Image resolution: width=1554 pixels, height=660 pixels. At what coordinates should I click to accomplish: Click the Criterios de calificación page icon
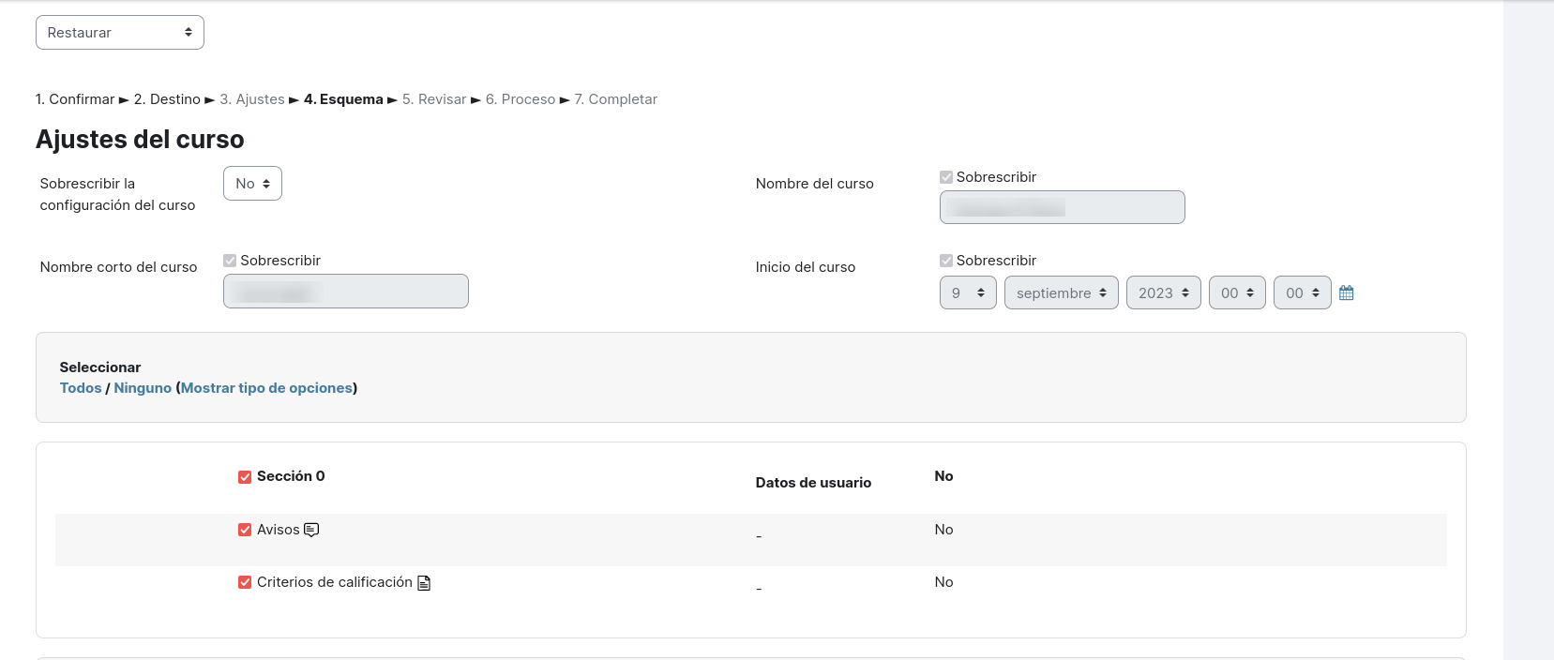coord(424,583)
